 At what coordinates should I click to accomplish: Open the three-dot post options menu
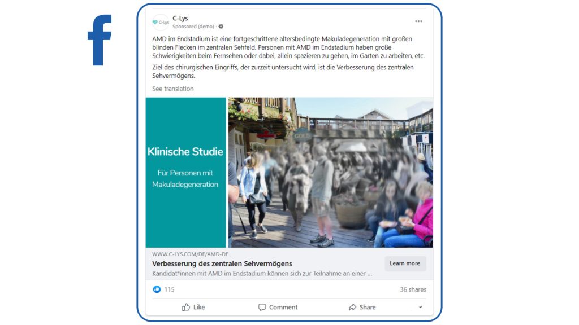[x=418, y=21]
